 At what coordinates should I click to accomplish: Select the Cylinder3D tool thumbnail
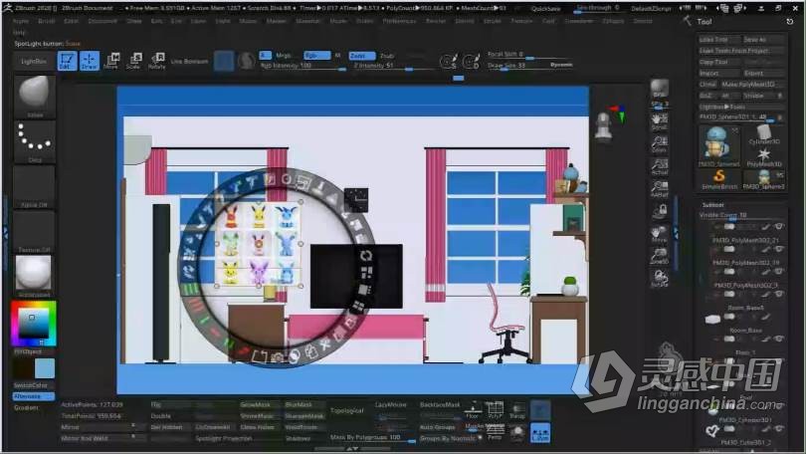[764, 135]
